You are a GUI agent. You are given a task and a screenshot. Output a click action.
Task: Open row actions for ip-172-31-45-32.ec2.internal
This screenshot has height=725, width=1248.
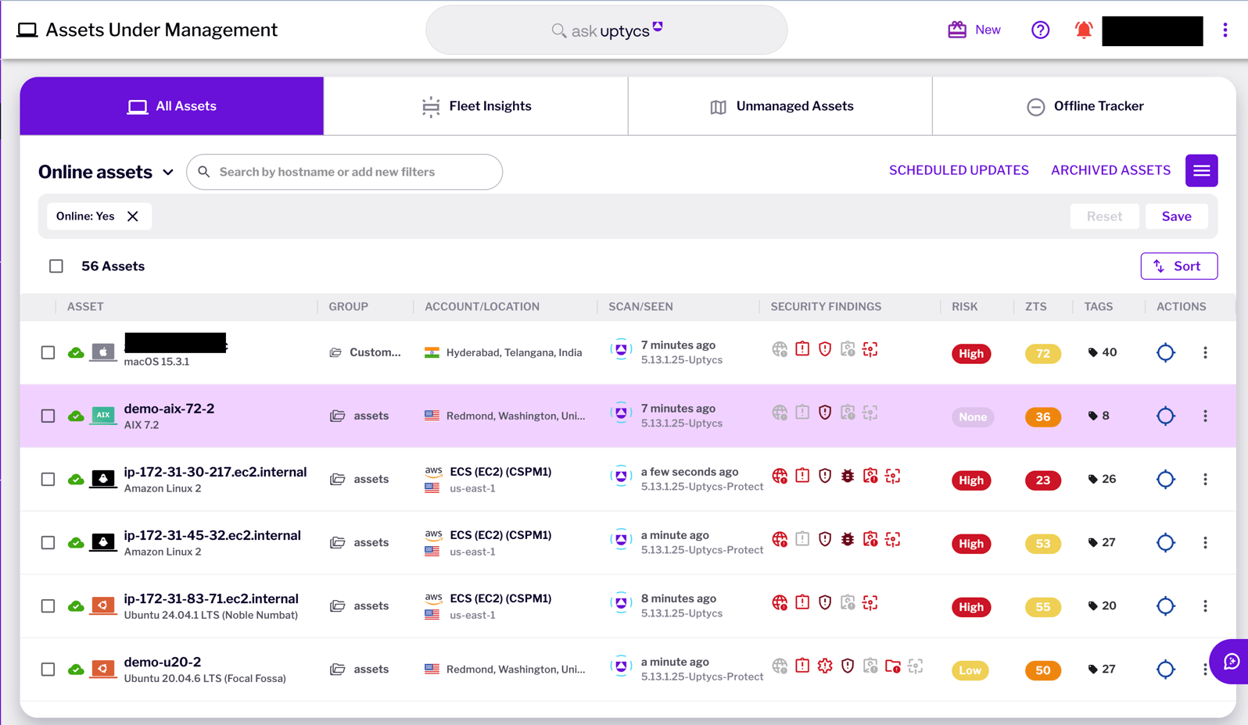pos(1205,542)
